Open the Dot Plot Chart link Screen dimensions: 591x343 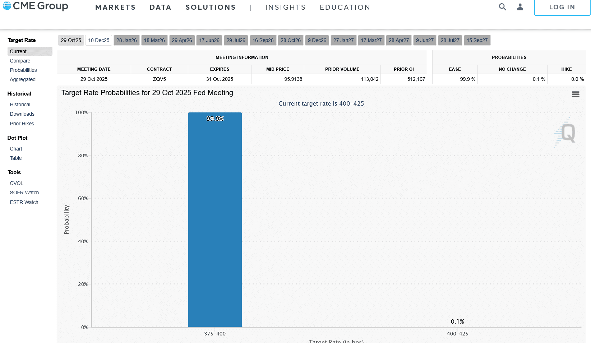[16, 149]
